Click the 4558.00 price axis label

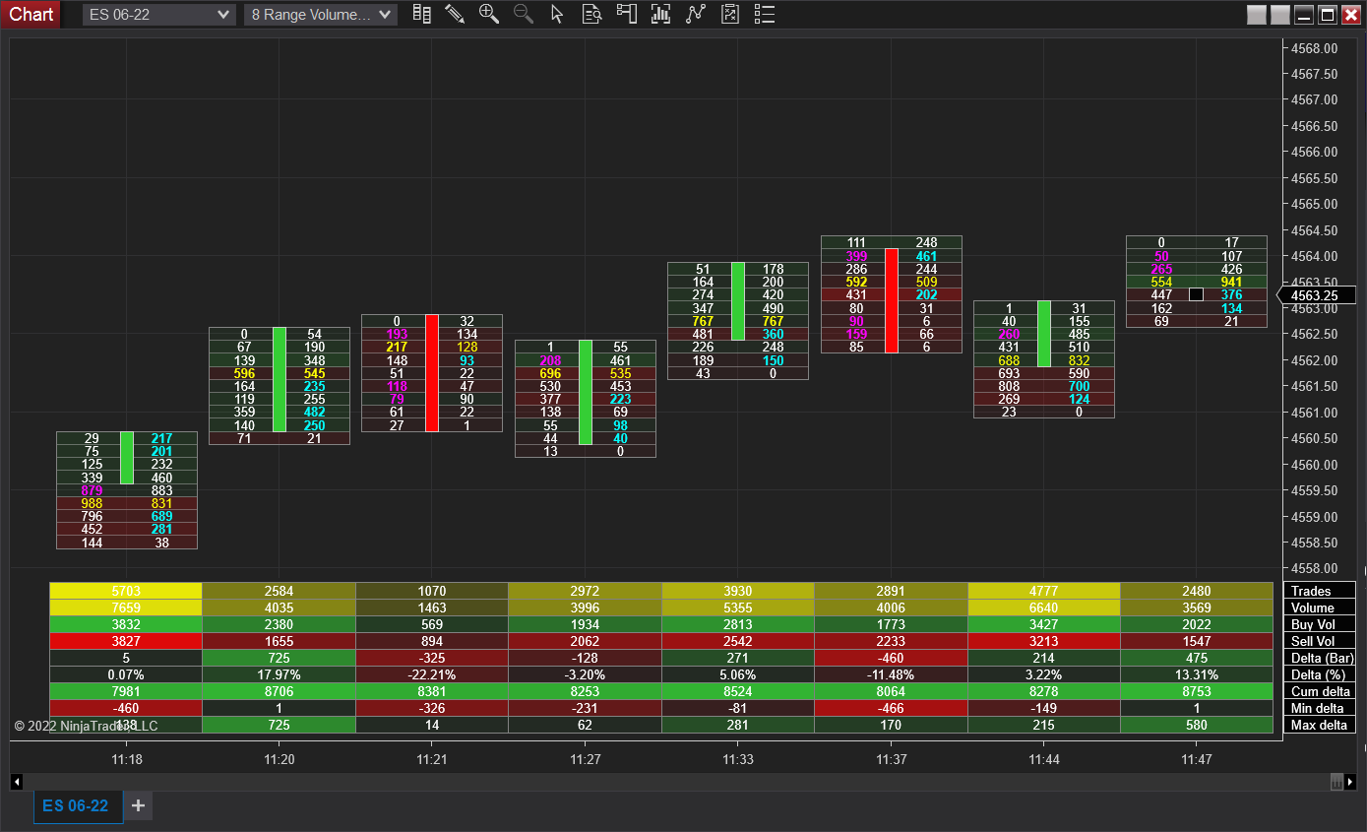pos(1314,568)
